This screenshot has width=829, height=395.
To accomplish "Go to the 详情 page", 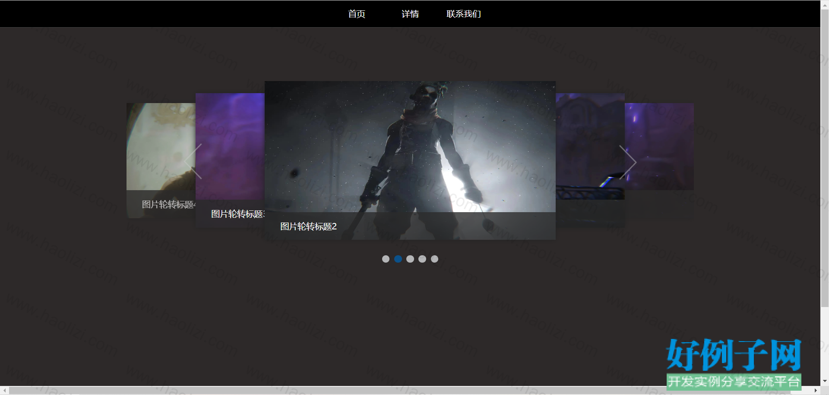I will pos(410,14).
